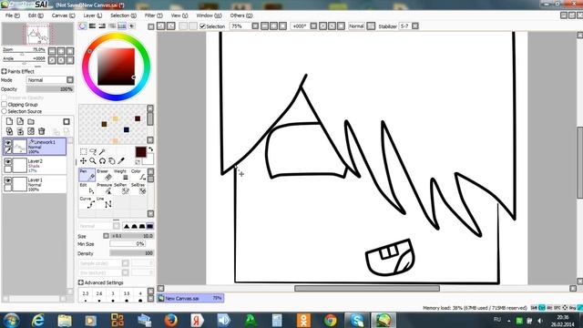Select the New Canvas.sai document tab
Viewport: 583px width, 328px height.
click(x=190, y=298)
